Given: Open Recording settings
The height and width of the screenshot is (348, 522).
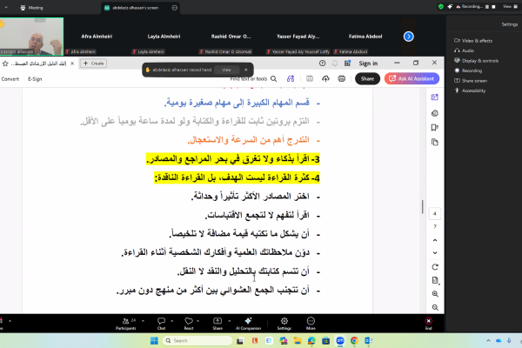Looking at the screenshot, I should click(x=468, y=70).
